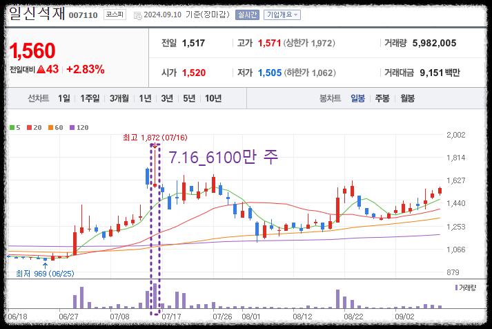Image resolution: width=492 pixels, height=329 pixels.
Task: Click the 2,002 price axis label
Action: [x=456, y=135]
